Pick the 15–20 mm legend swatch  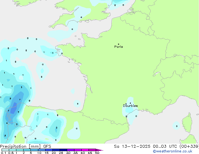click(x=49, y=150)
